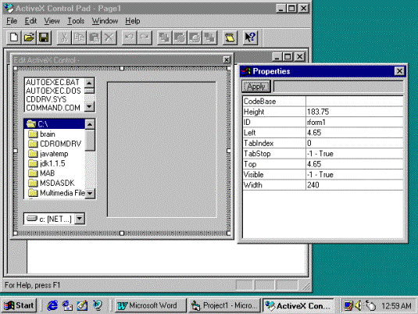
Task: Select the C:\ root folder
Action: (x=55, y=124)
